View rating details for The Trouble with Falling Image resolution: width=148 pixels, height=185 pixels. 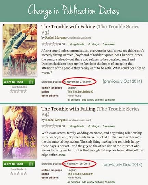pos(77,126)
